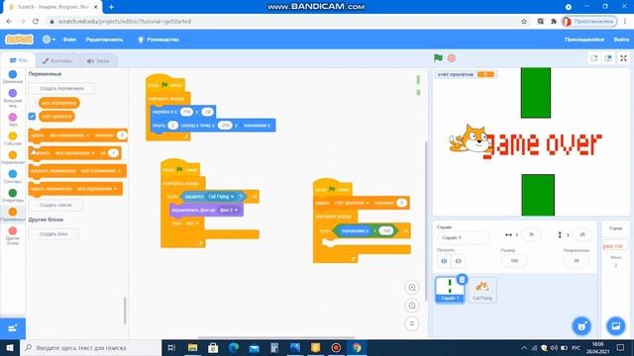Click the Windows taskbar search box
The image size is (634, 356).
pos(90,347)
